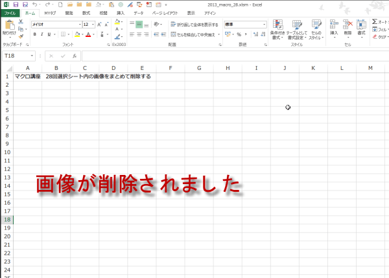Toggle highlighted middle vertical alignment
The width and height of the screenshot is (389, 278).
pos(139,24)
